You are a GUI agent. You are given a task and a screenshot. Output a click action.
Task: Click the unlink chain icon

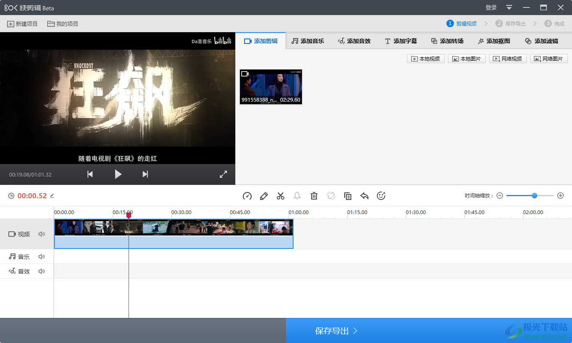tap(331, 196)
